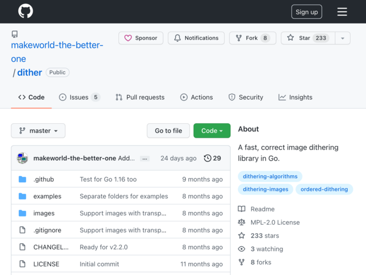Open the MPL-2.0 License link

[x=275, y=222]
